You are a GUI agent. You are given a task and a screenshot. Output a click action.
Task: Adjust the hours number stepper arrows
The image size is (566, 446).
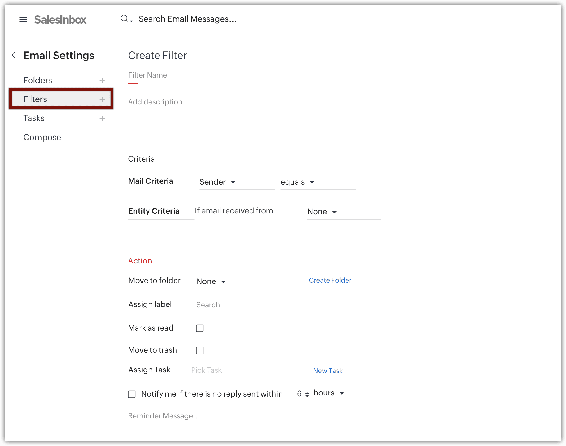tap(307, 394)
